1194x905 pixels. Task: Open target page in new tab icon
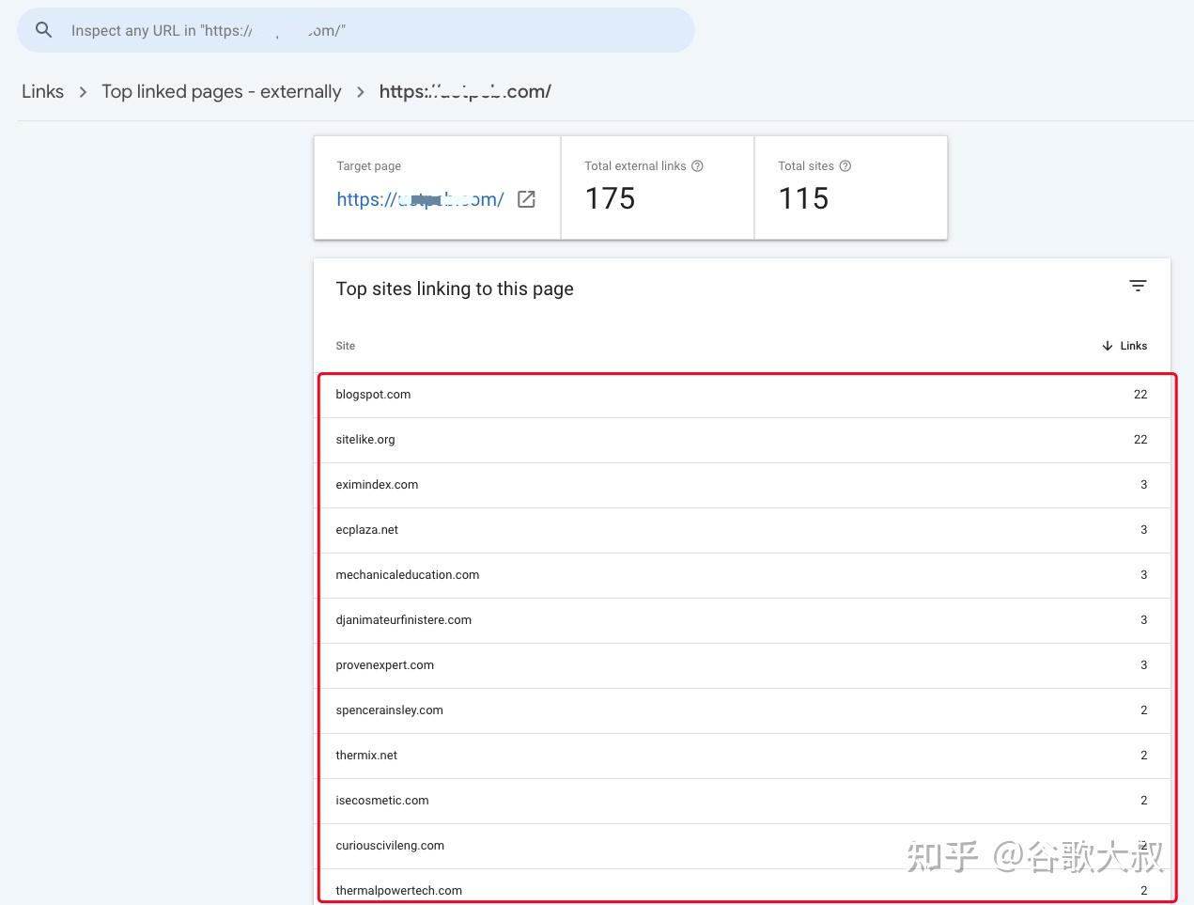coord(526,199)
